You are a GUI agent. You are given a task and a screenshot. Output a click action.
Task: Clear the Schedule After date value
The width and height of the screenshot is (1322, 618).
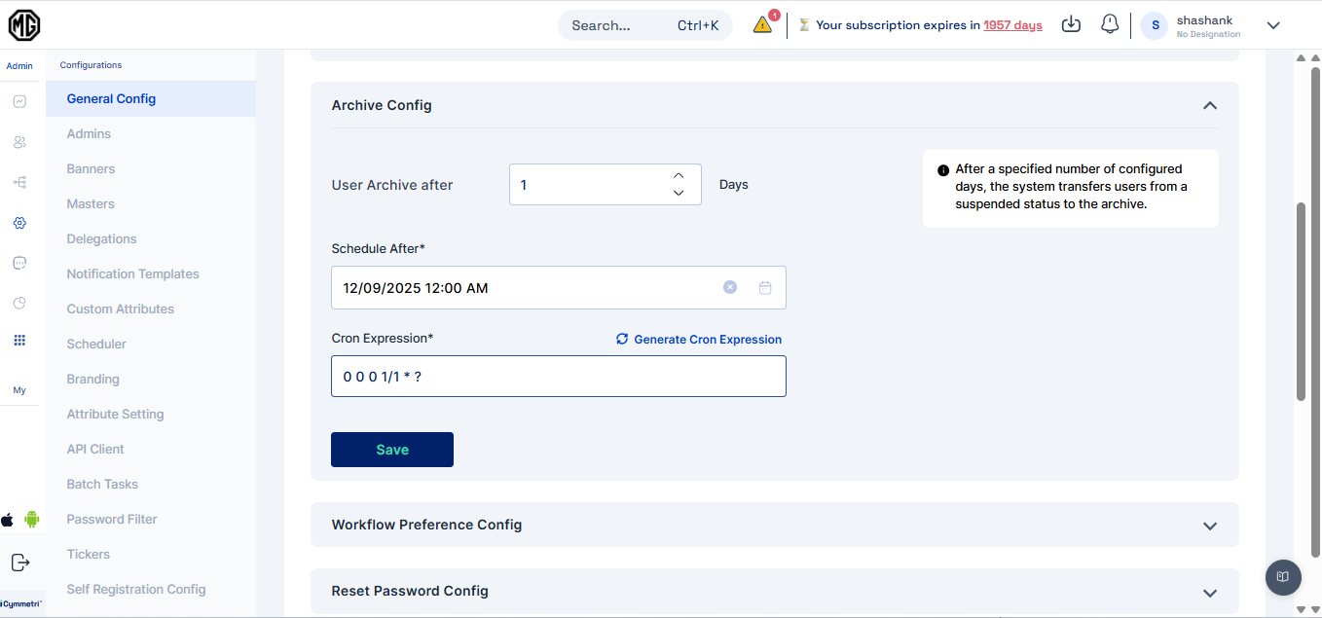click(730, 287)
